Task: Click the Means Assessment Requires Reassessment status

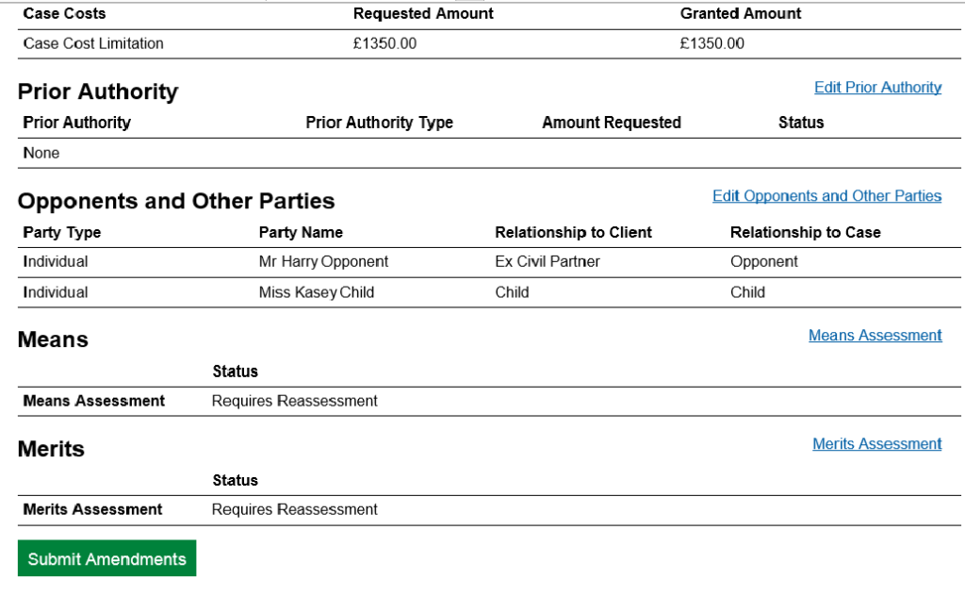Action: 294,401
